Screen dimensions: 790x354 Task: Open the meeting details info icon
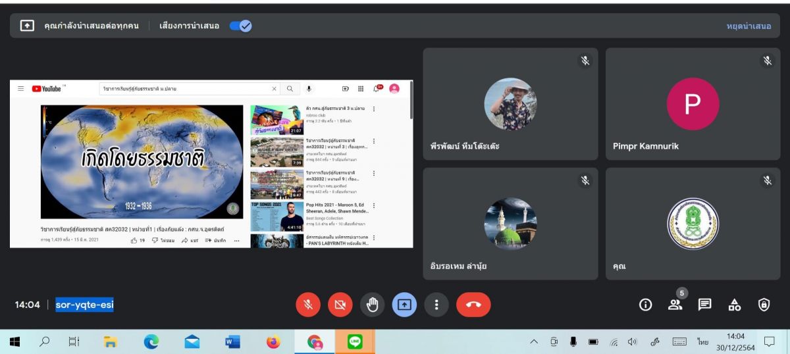(x=645, y=305)
